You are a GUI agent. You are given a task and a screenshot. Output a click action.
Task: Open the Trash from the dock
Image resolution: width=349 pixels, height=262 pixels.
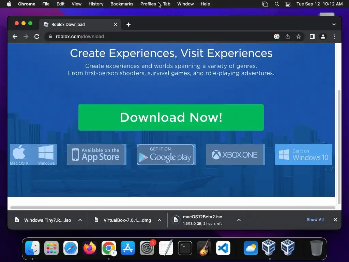click(317, 248)
